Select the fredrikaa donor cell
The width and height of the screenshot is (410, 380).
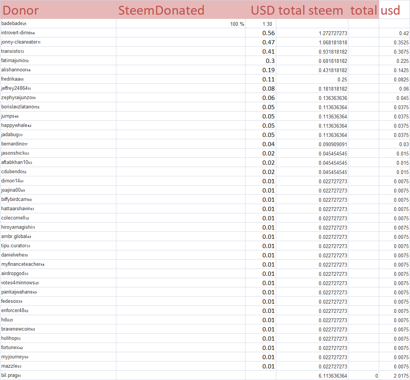[x=58, y=79]
